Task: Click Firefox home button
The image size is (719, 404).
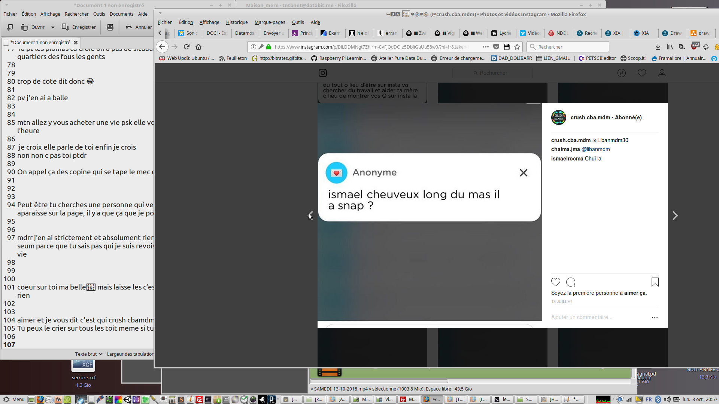Action: point(198,47)
